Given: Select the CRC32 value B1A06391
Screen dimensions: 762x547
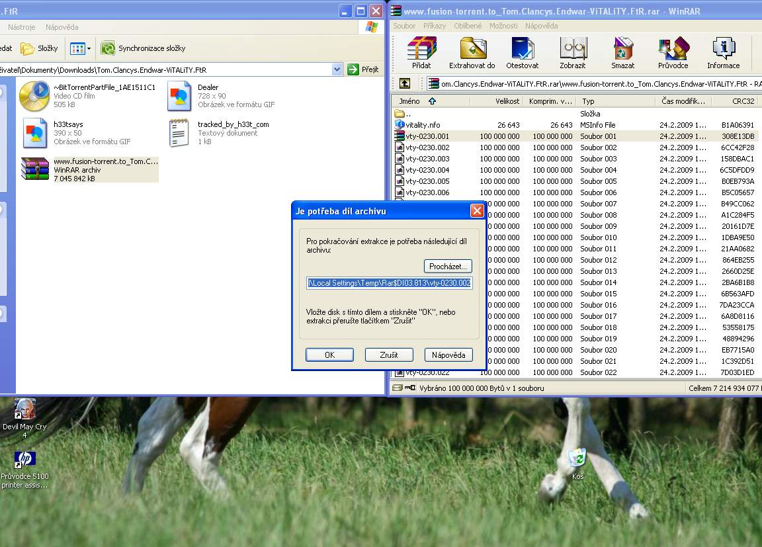Looking at the screenshot, I should tap(738, 125).
